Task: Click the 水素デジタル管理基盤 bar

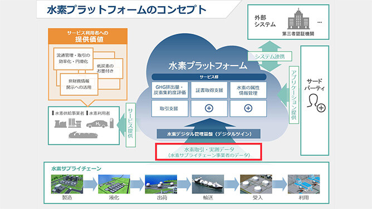Action: [208, 134]
